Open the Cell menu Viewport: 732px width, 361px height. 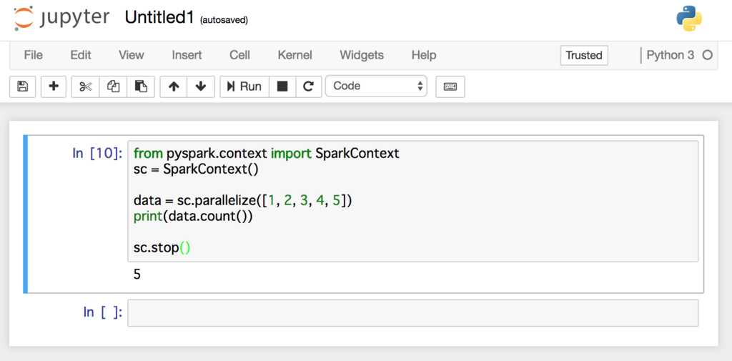[x=239, y=55]
